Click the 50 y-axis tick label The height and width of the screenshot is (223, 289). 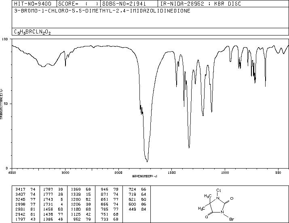click(6, 104)
